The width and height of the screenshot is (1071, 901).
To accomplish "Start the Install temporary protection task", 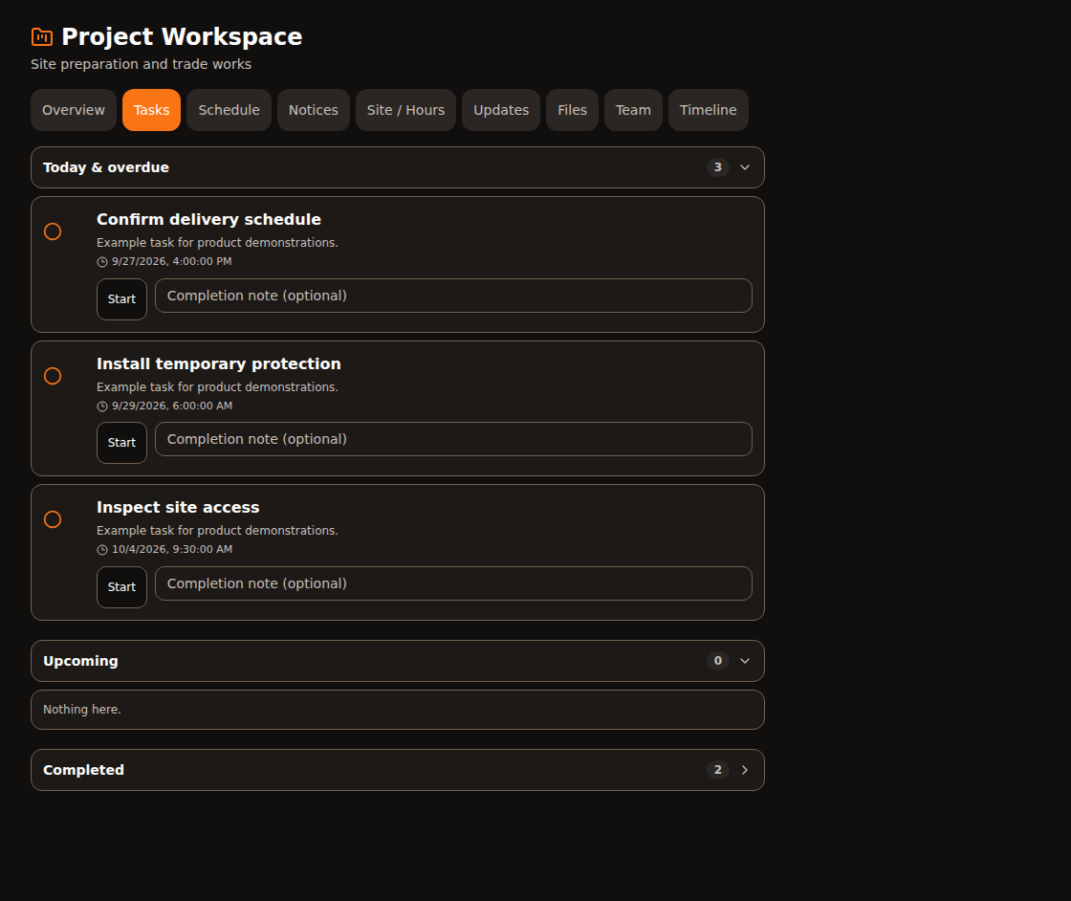I will click(x=121, y=443).
